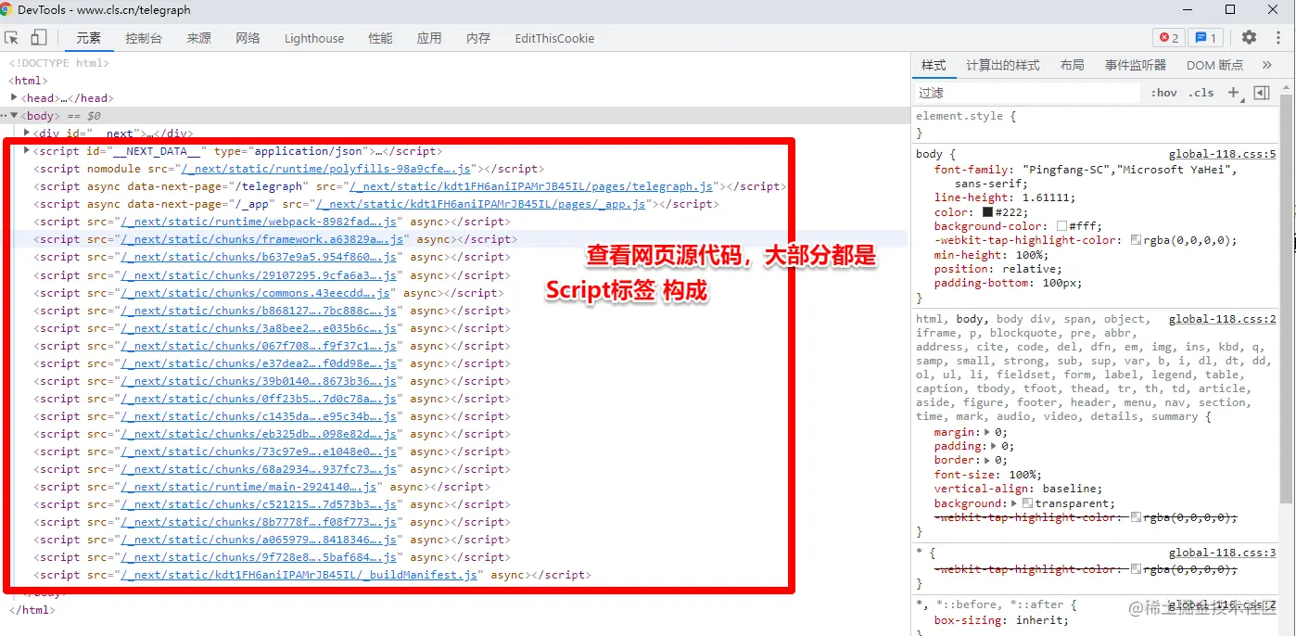
Task: Show more style pane tabs with » chevron
Action: 1266,65
